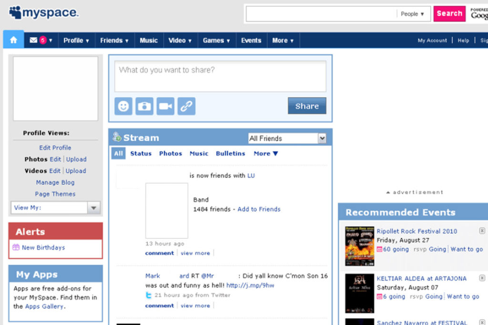The height and width of the screenshot is (325, 488).
Task: Expand the More stream filter
Action: [x=266, y=154]
